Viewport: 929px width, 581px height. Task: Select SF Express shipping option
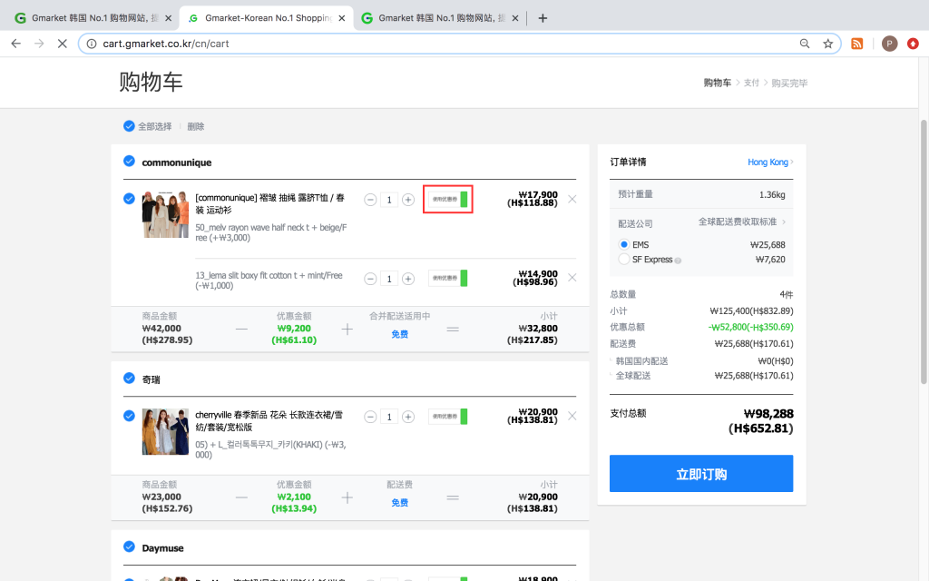click(x=624, y=259)
